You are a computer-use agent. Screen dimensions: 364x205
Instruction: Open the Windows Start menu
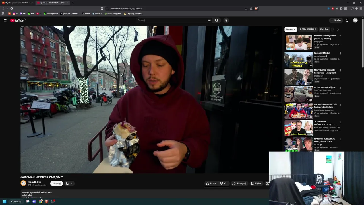pyautogui.click(x=5, y=202)
